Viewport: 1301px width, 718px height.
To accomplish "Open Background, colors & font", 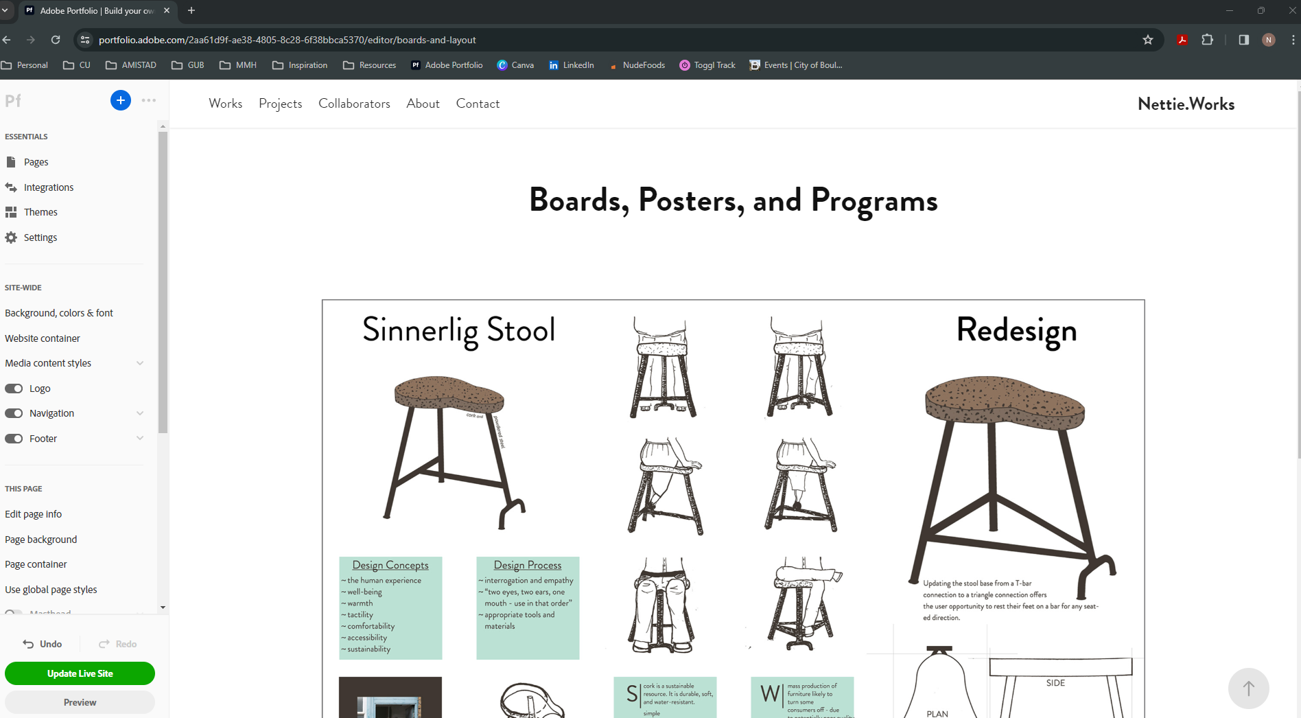I will (x=59, y=313).
